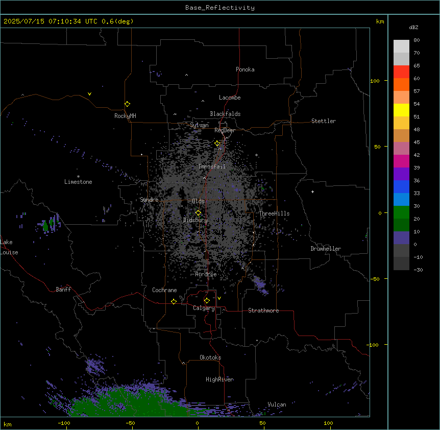Click the Strathmore town label
Screen dimensions: 440x430
pos(263,310)
